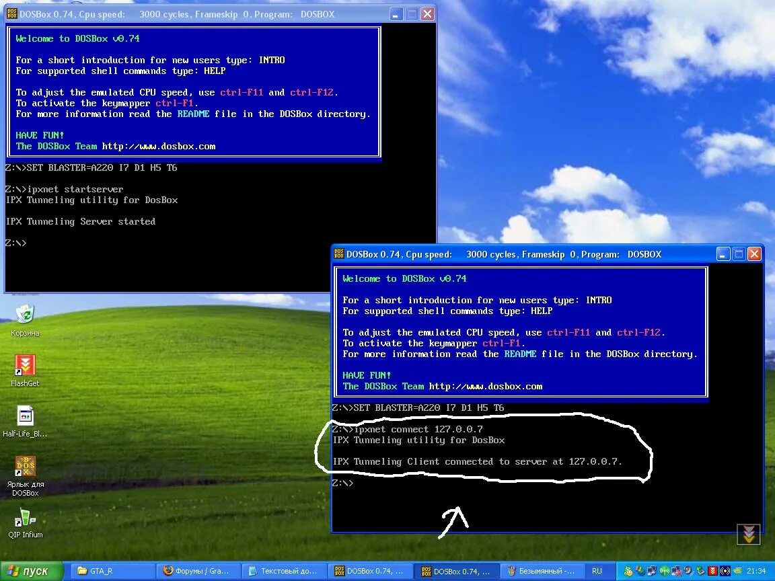Open the RU language indicator
Screen dimensions: 775x581
(x=597, y=571)
